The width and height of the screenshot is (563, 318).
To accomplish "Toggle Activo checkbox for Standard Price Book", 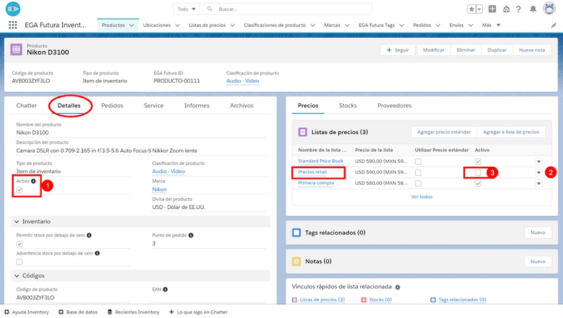I will 478,161.
